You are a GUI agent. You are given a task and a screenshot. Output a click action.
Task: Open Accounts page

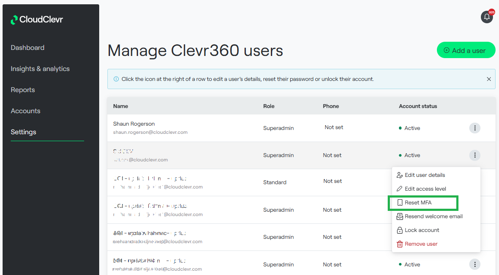[25, 111]
